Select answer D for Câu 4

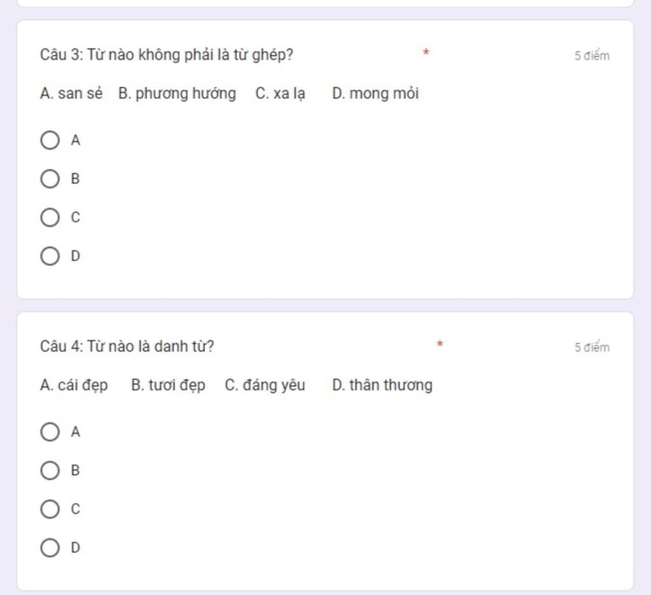50,548
